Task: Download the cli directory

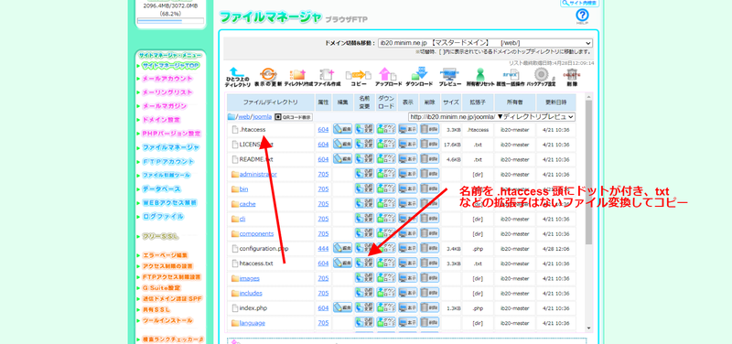Action: pos(386,219)
